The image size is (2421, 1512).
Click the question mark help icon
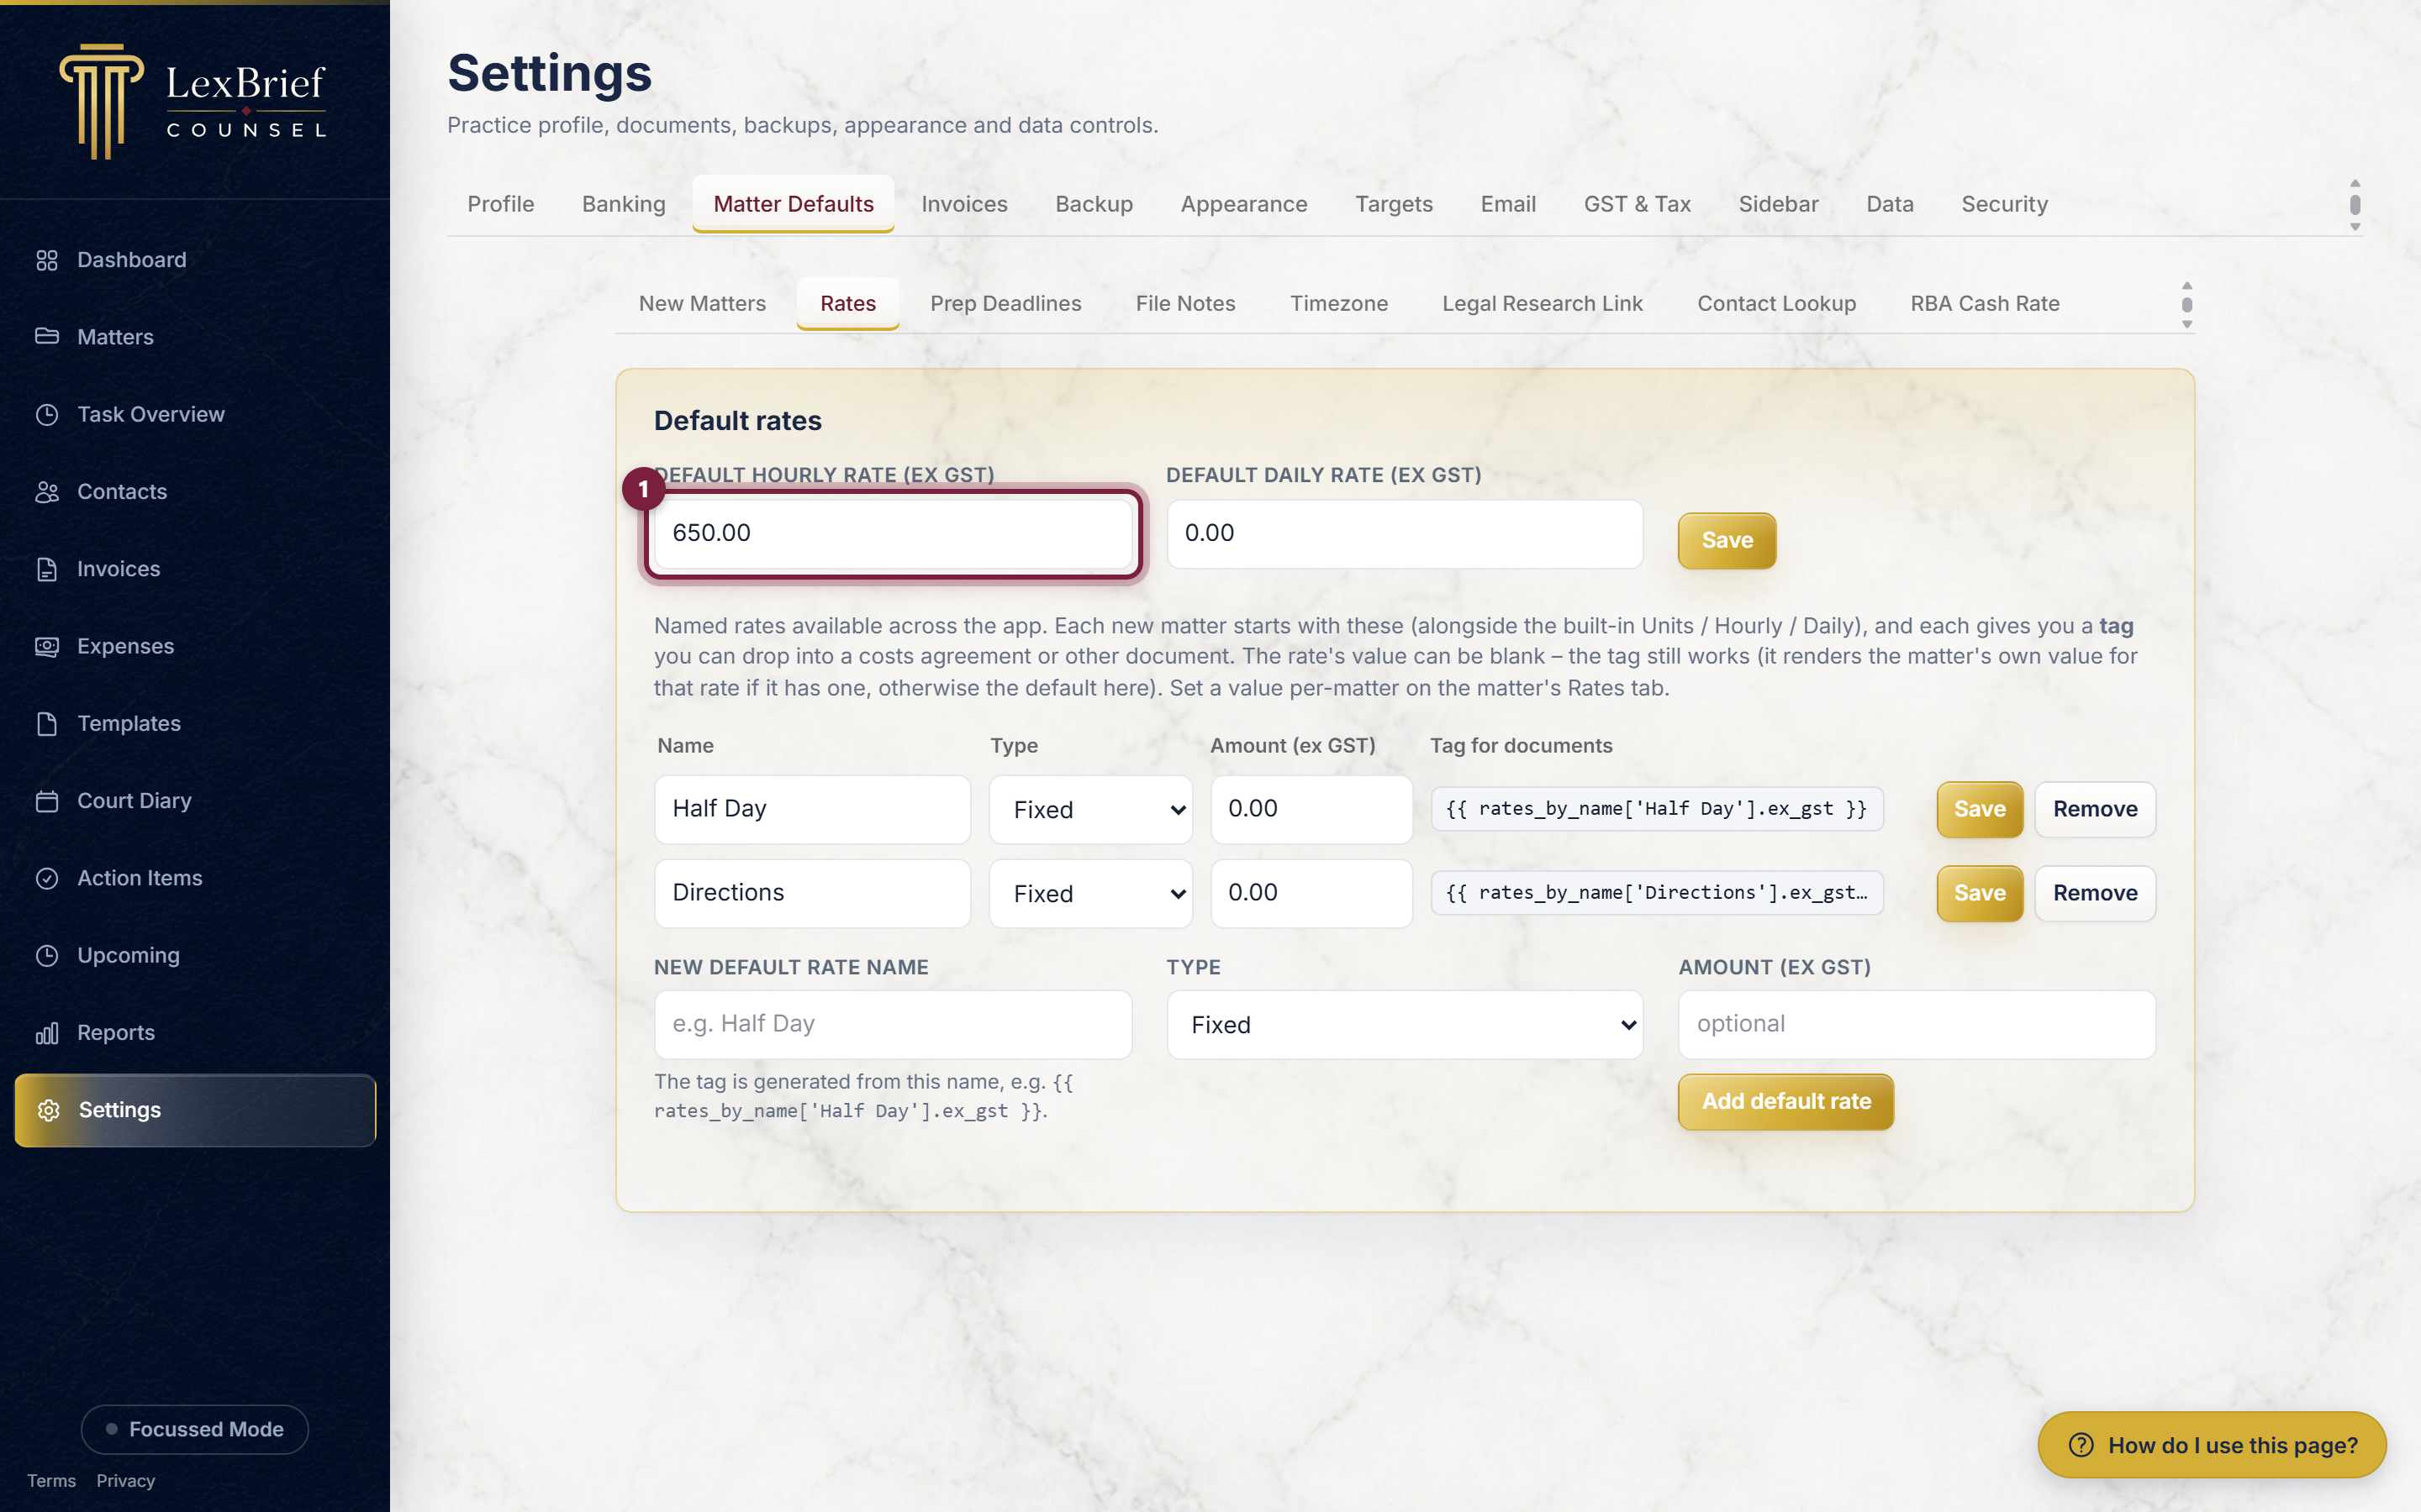2081,1445
